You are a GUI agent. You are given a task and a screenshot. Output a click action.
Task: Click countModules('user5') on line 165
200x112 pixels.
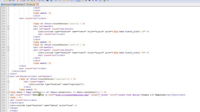(x=66, y=45)
